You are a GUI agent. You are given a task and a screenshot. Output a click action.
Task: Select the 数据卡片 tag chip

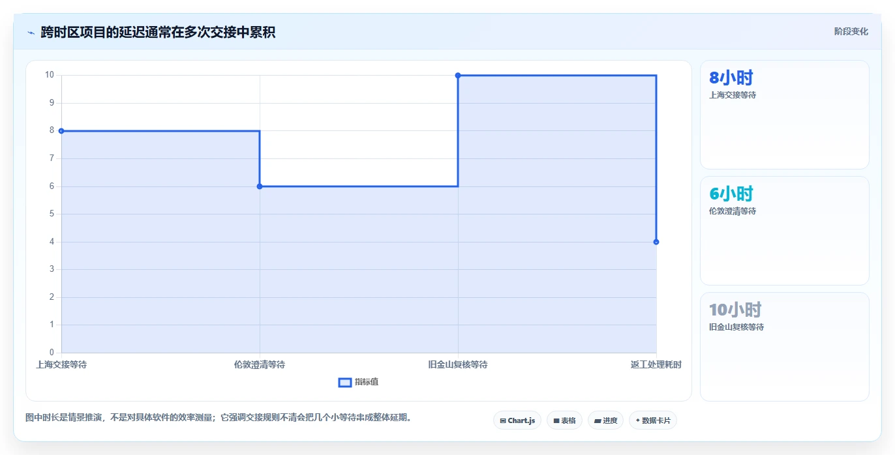coord(652,420)
